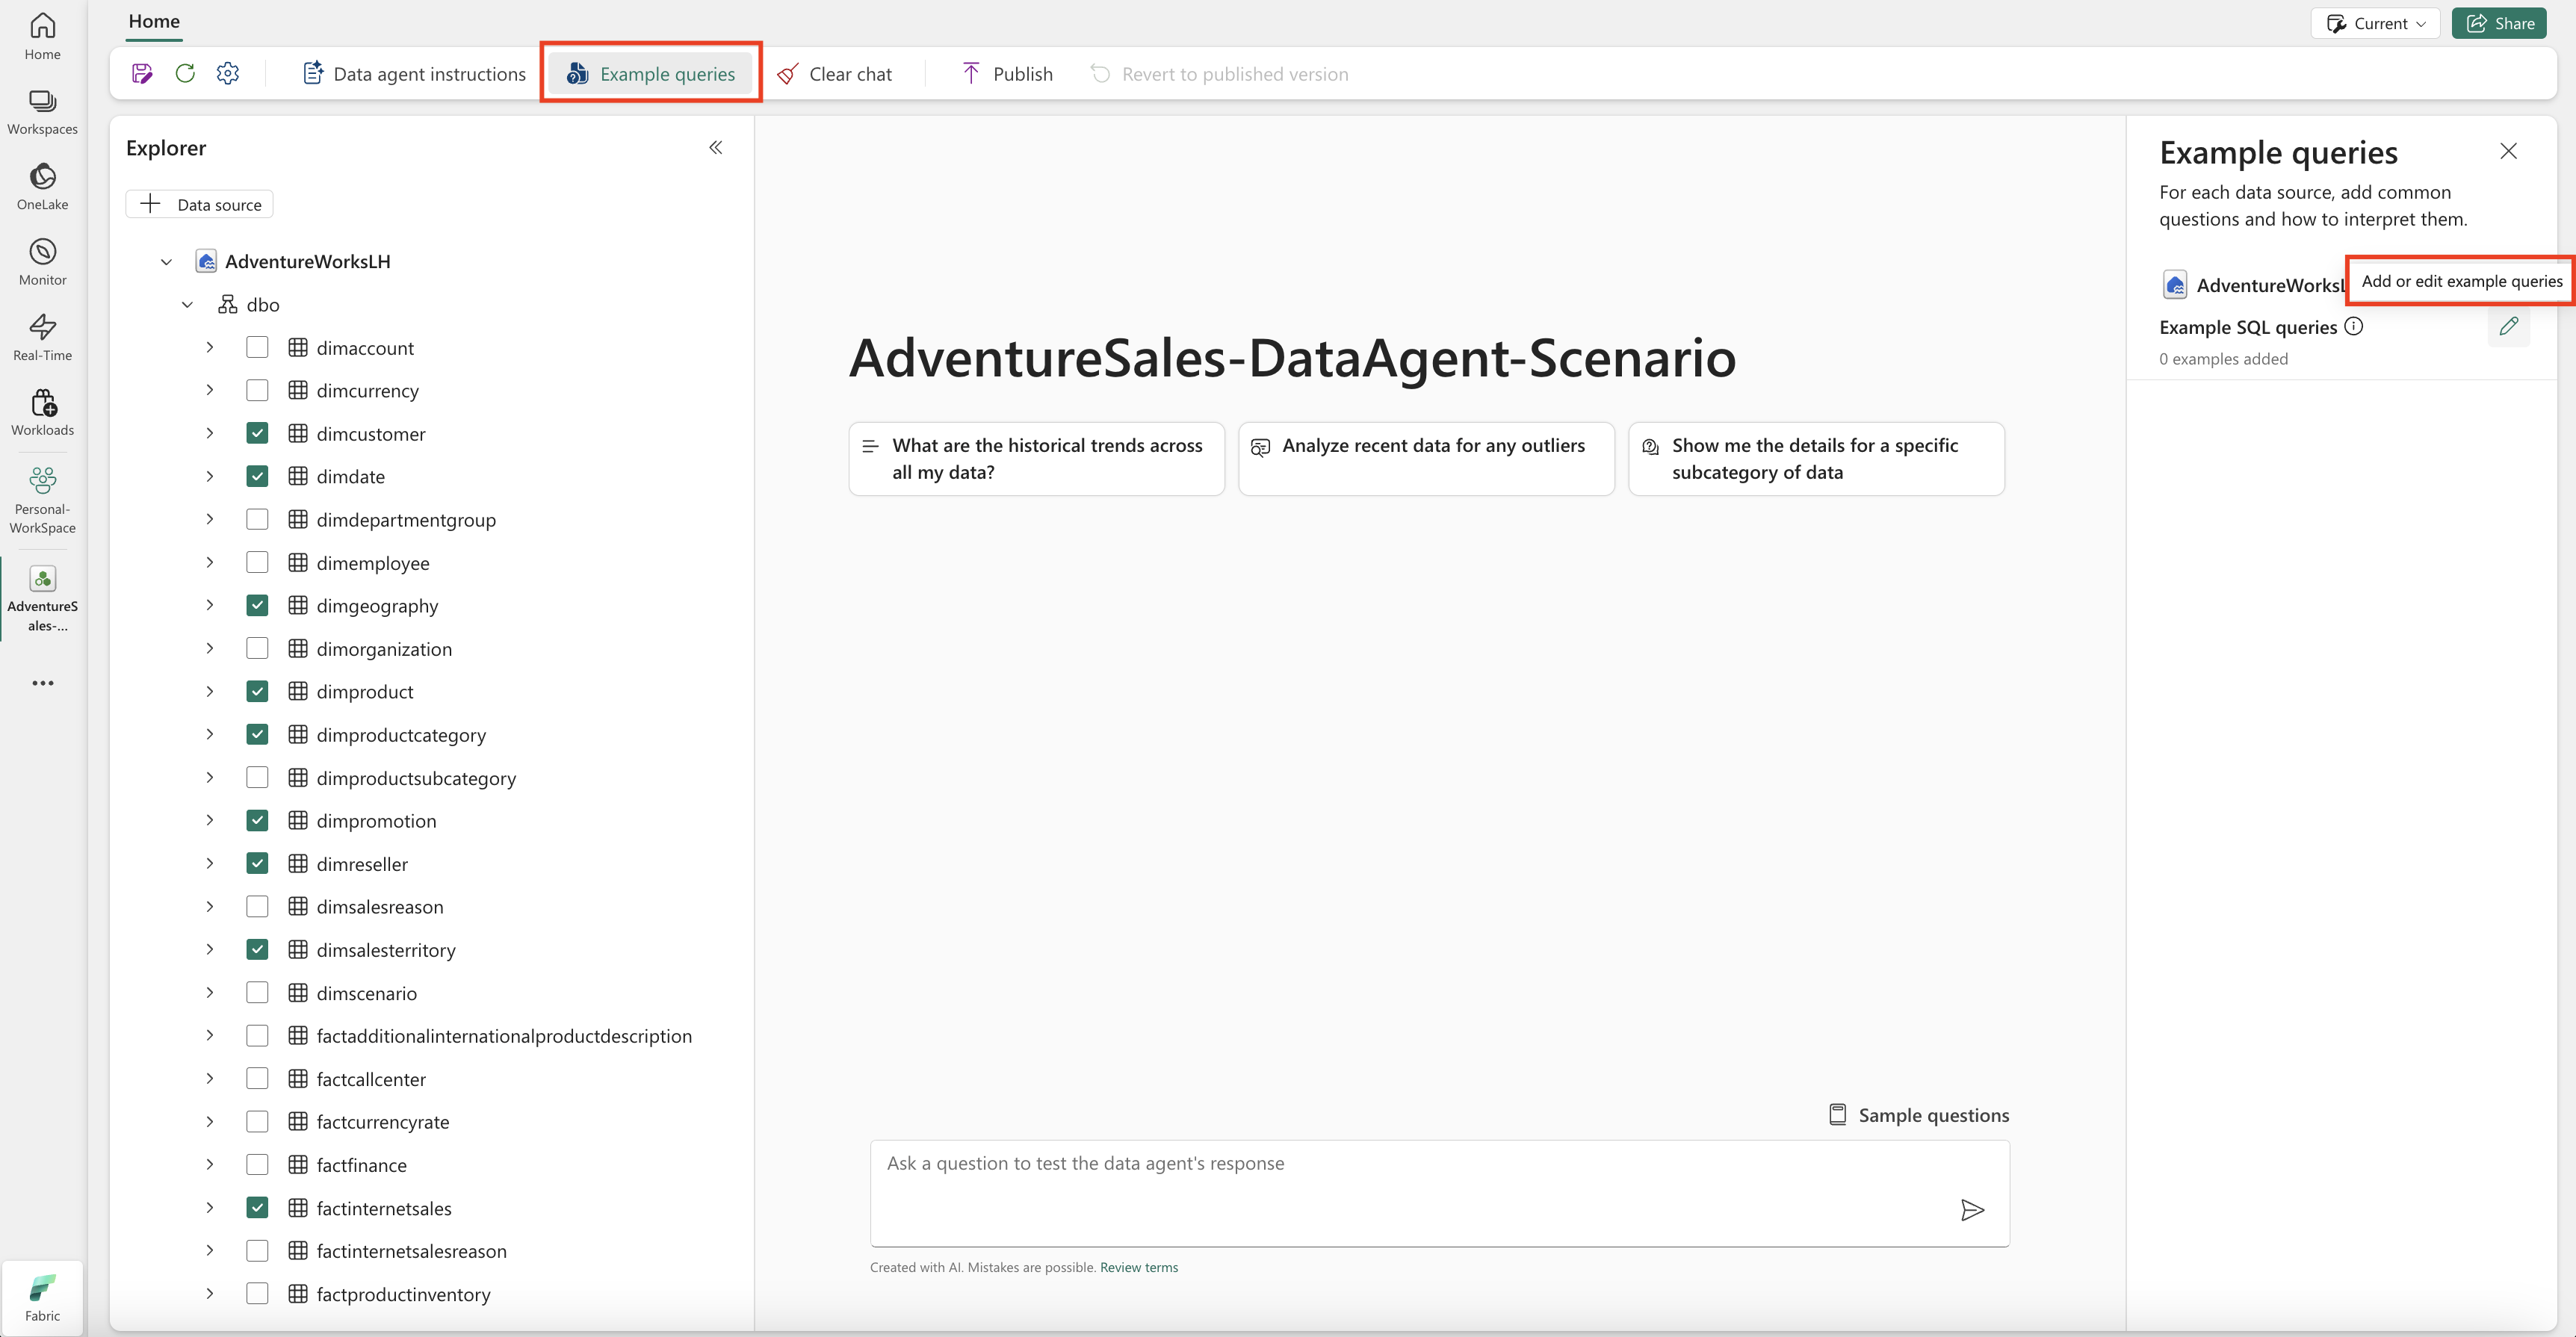Viewport: 2576px width, 1337px height.
Task: Open the Current version dropdown
Action: click(2375, 23)
